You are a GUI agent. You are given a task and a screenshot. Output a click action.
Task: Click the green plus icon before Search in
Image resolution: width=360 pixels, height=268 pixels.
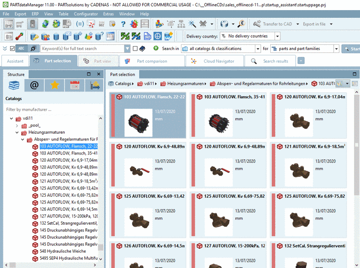coord(156,48)
